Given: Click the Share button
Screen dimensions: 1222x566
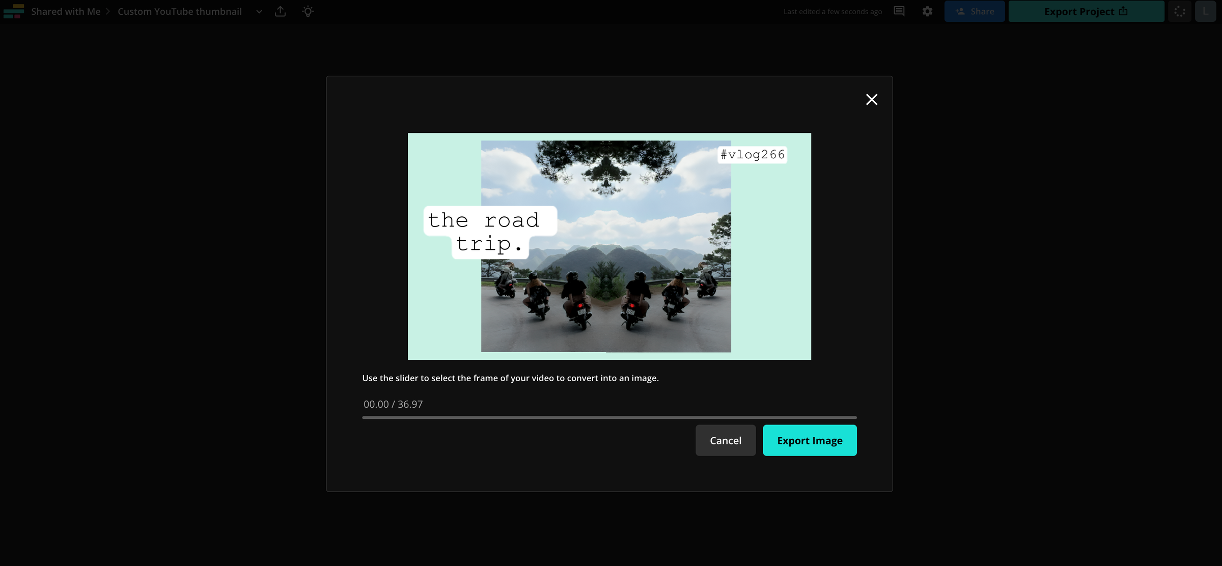Looking at the screenshot, I should pyautogui.click(x=974, y=11).
